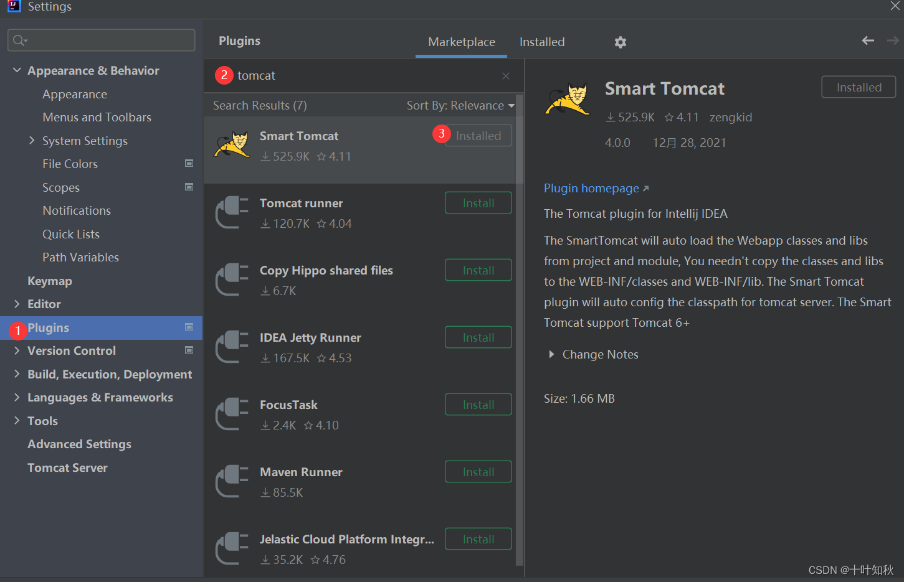Image resolution: width=904 pixels, height=582 pixels.
Task: Click the Smart Tomcat cat icon in results
Action: coord(232,144)
